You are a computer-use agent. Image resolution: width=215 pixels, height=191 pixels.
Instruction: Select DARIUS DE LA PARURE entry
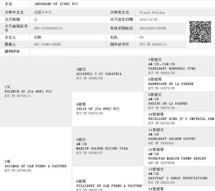(168, 104)
